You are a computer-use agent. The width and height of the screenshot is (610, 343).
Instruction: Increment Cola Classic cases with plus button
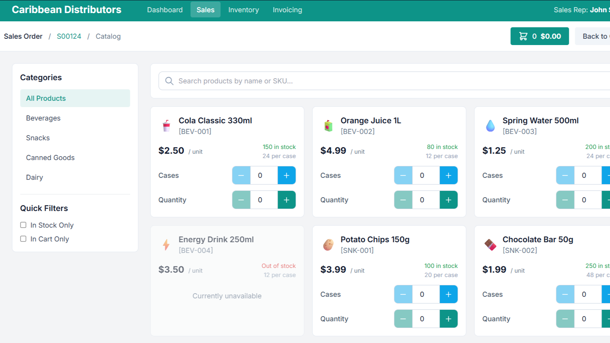click(286, 175)
